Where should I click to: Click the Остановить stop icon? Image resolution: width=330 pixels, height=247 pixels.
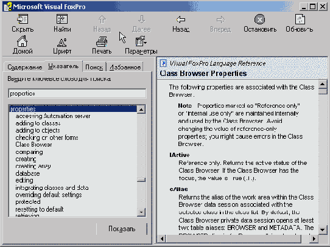(x=260, y=19)
